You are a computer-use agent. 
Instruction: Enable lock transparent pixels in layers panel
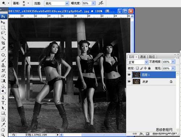pos(137,68)
